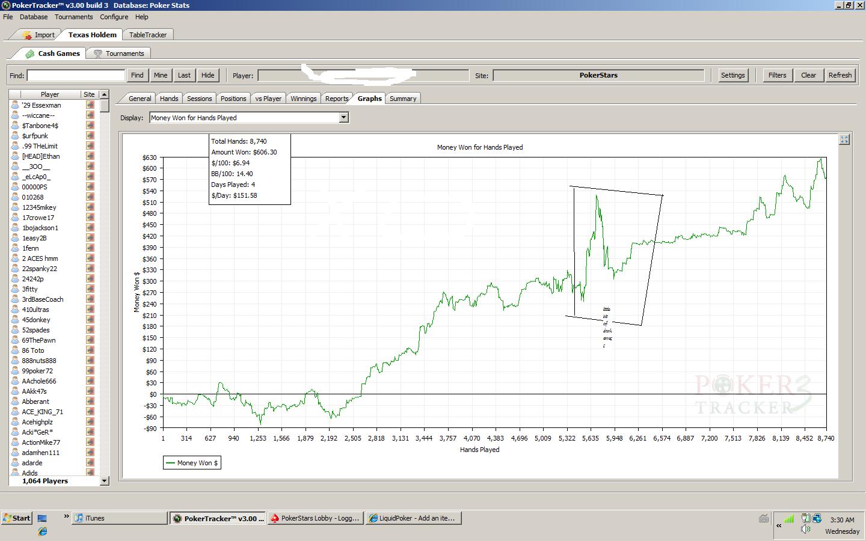Select player 12345mikey
The image size is (866, 541).
click(x=39, y=207)
